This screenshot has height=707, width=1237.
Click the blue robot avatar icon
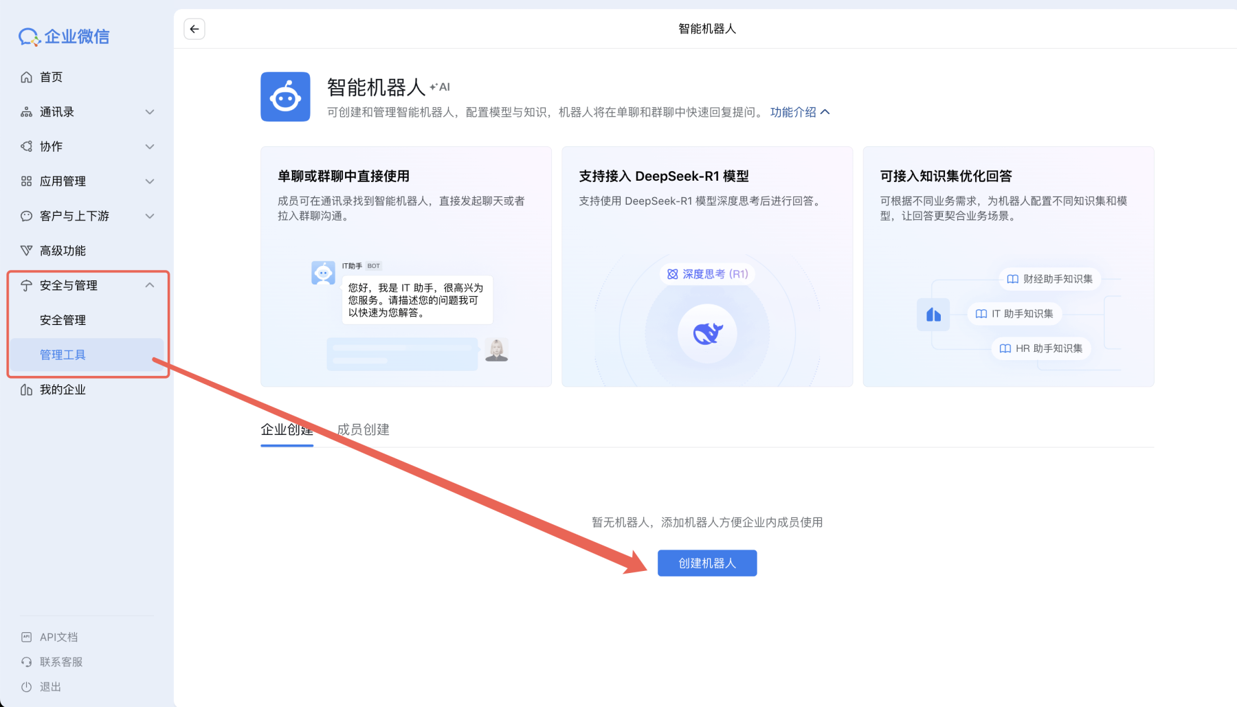285,96
